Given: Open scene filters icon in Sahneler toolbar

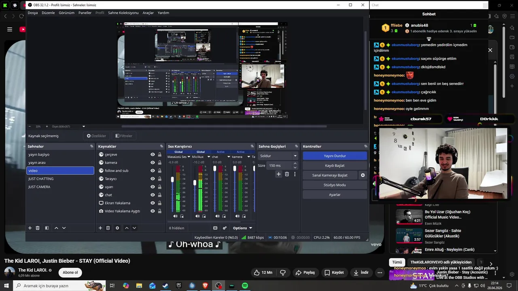Looking at the screenshot, I should click(x=47, y=228).
